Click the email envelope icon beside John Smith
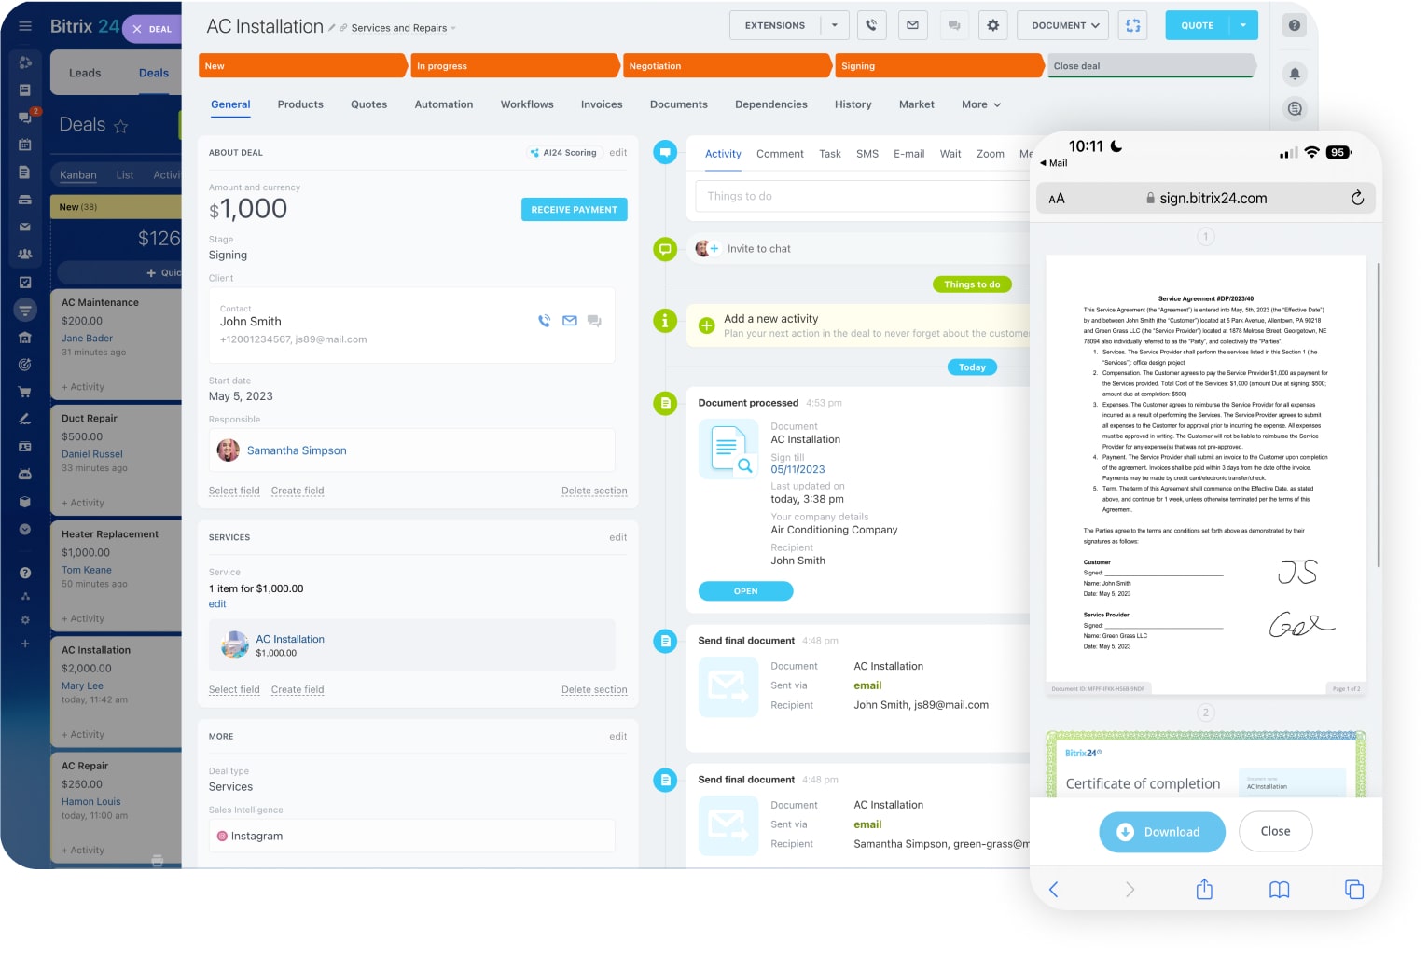The image size is (1428, 955). click(570, 321)
